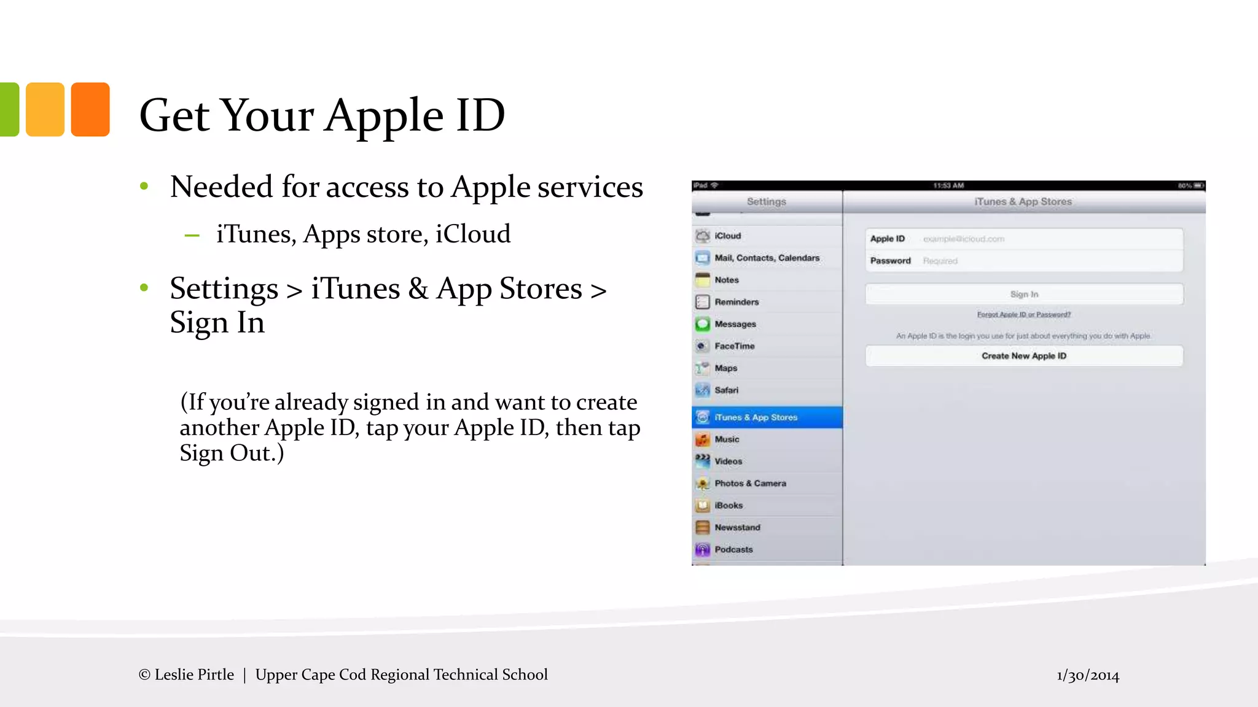
Task: Open Mail, Contacts, Calendars settings
Action: pyautogui.click(x=767, y=258)
